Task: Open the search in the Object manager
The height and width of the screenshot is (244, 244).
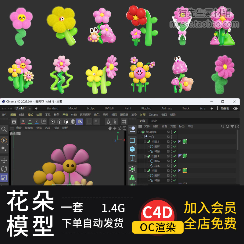Action: click(223, 126)
